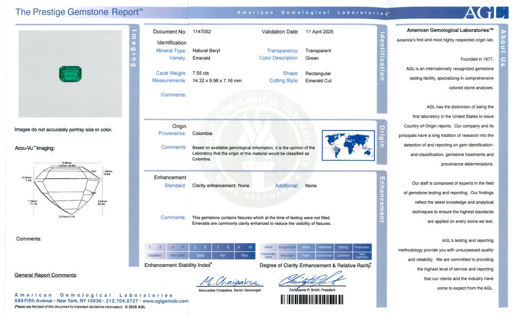Click the 'Provenance:' label

click(172, 133)
